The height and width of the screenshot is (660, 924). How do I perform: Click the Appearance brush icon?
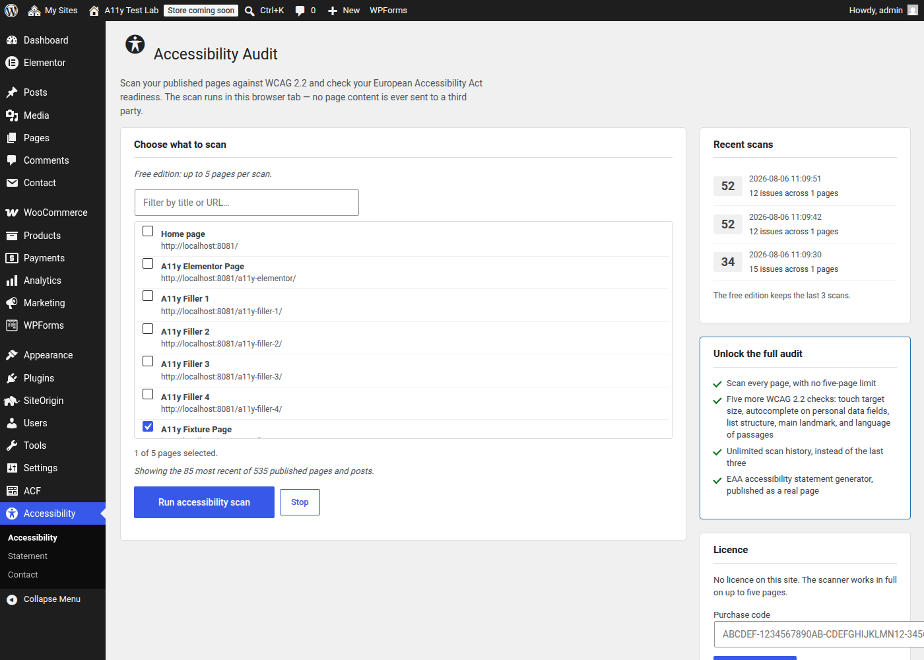click(x=12, y=355)
